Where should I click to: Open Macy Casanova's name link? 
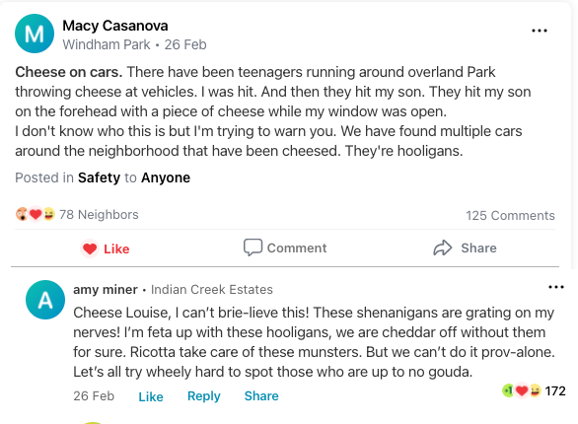pos(115,26)
